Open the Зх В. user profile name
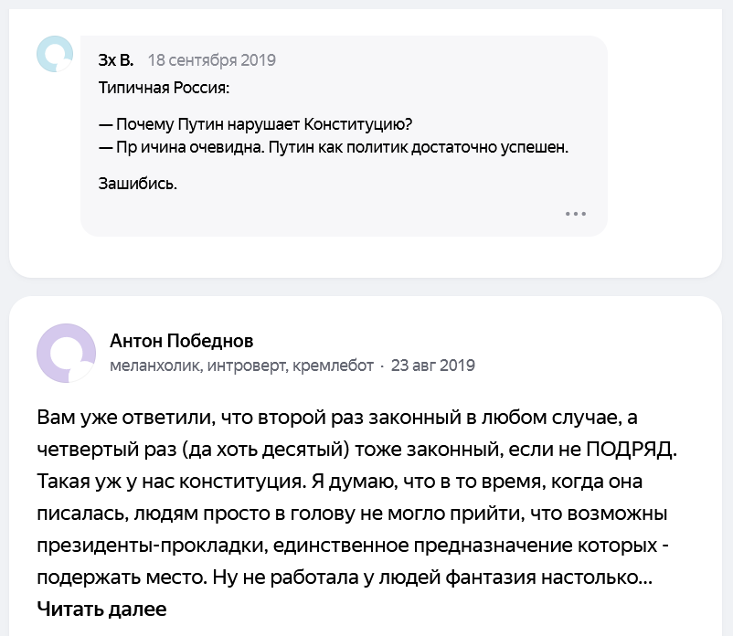The height and width of the screenshot is (636, 733). (116, 60)
